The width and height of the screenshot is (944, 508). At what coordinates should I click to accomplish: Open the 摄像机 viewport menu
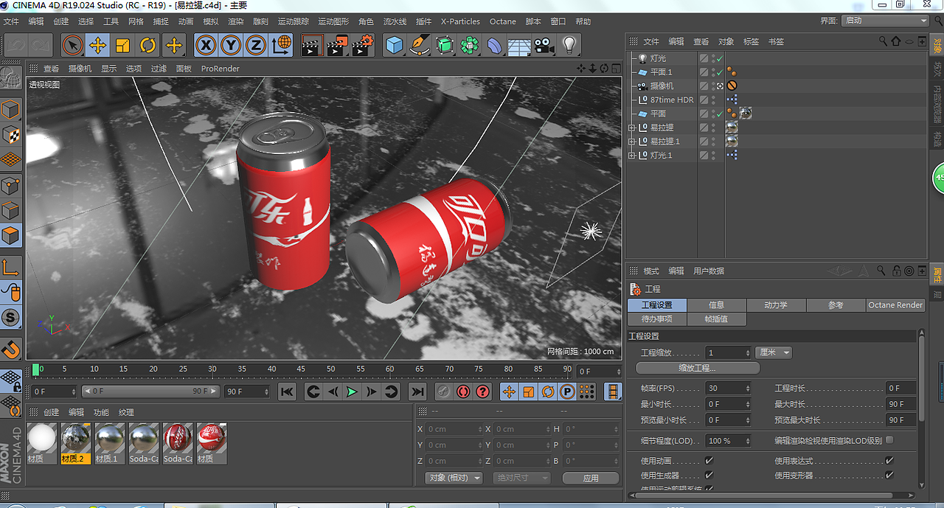click(80, 69)
